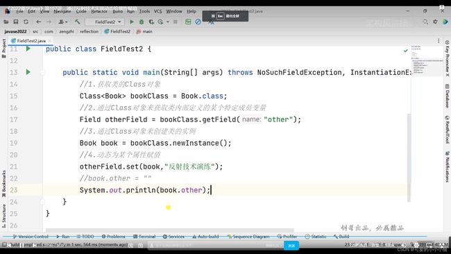Open the FieldTest2 run configuration dropdown

105,22
